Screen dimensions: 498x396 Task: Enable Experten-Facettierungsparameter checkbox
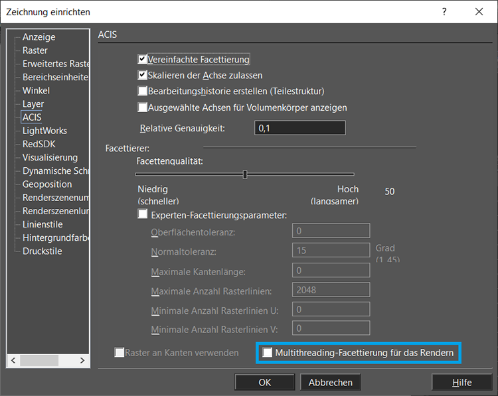142,214
